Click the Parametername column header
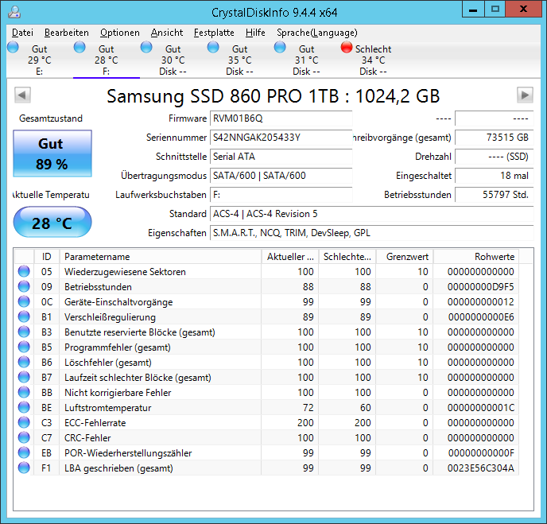This screenshot has width=547, height=524. [160, 257]
